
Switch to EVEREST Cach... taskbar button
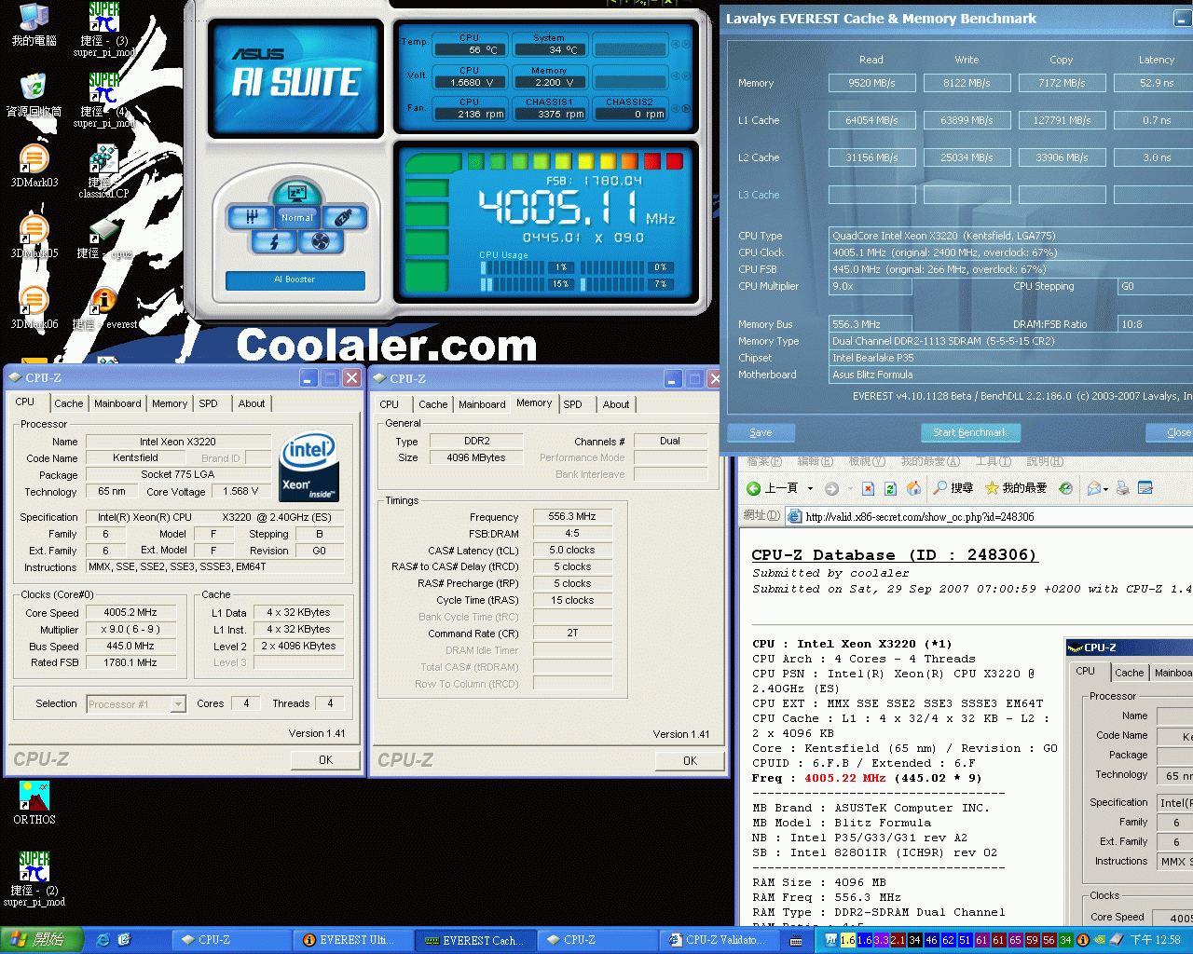pos(475,940)
